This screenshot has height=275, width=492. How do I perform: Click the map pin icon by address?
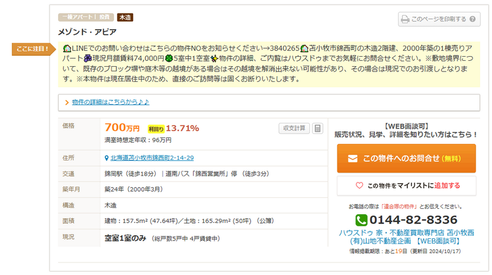coord(105,158)
